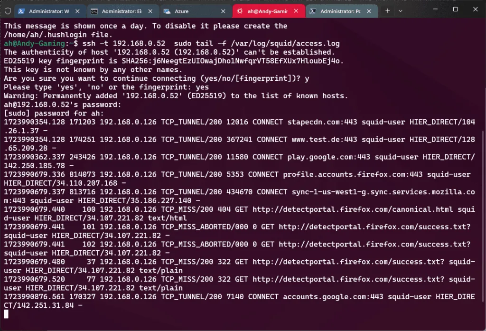
Task: Click the /home/ah/.hushlogin file text
Action: [58, 35]
